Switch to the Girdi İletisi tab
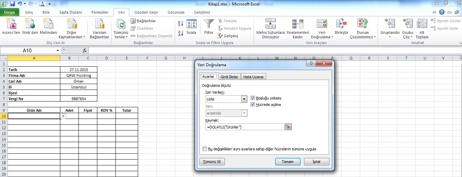462x177 pixels. point(229,77)
